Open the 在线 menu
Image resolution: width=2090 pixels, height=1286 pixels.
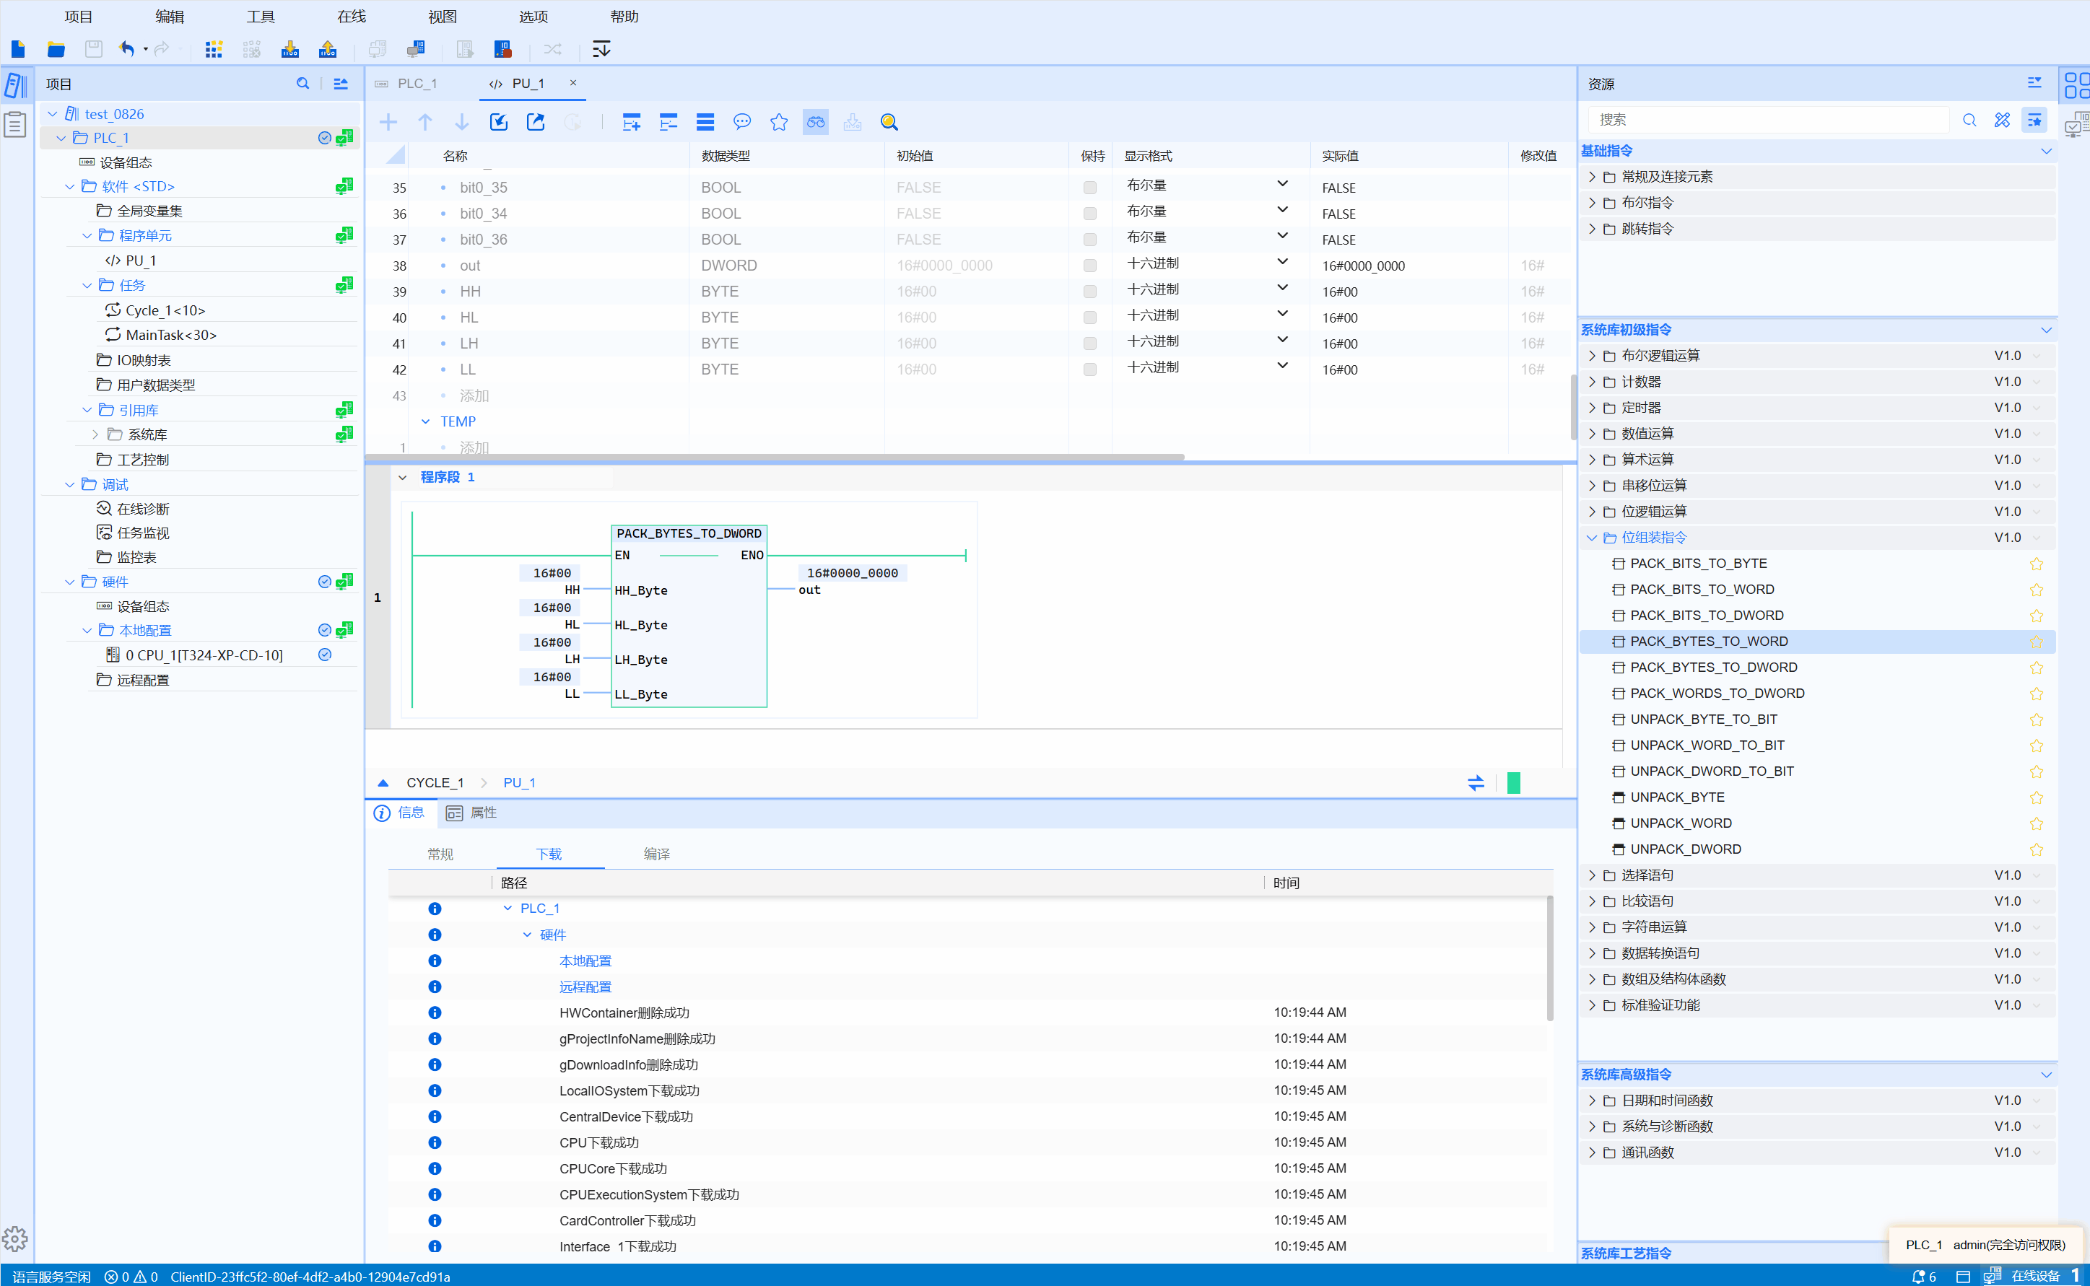[352, 16]
